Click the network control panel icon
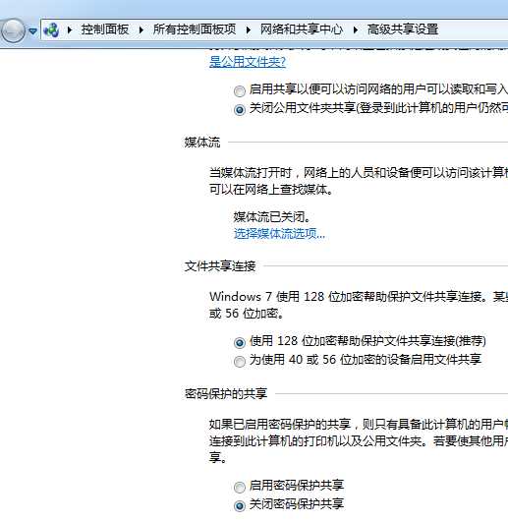The height and width of the screenshot is (523, 508). (x=51, y=30)
